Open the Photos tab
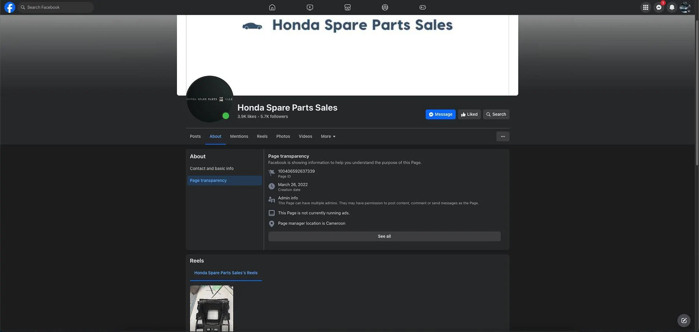The width and height of the screenshot is (699, 332). (283, 136)
